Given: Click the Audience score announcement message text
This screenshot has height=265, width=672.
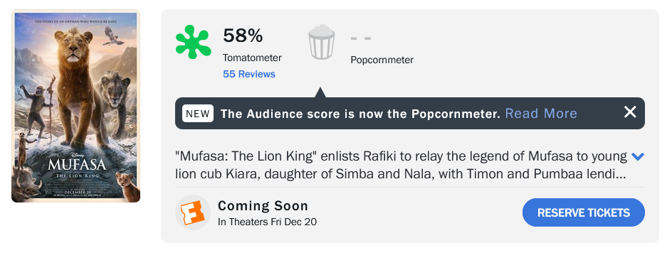Looking at the screenshot, I should (x=360, y=114).
